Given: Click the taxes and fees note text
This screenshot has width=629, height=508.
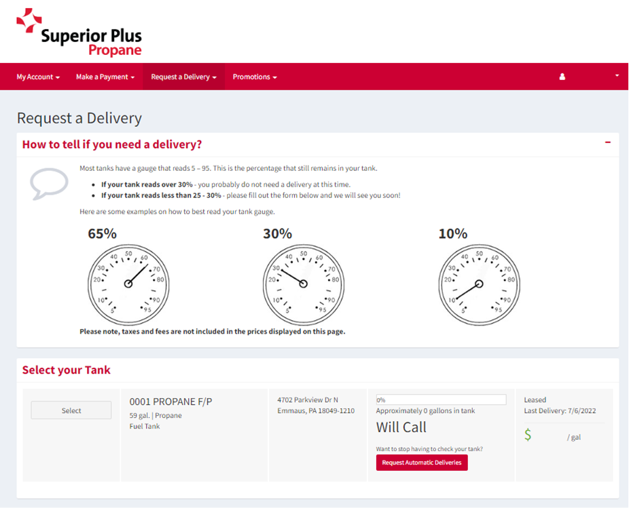Looking at the screenshot, I should tap(212, 332).
